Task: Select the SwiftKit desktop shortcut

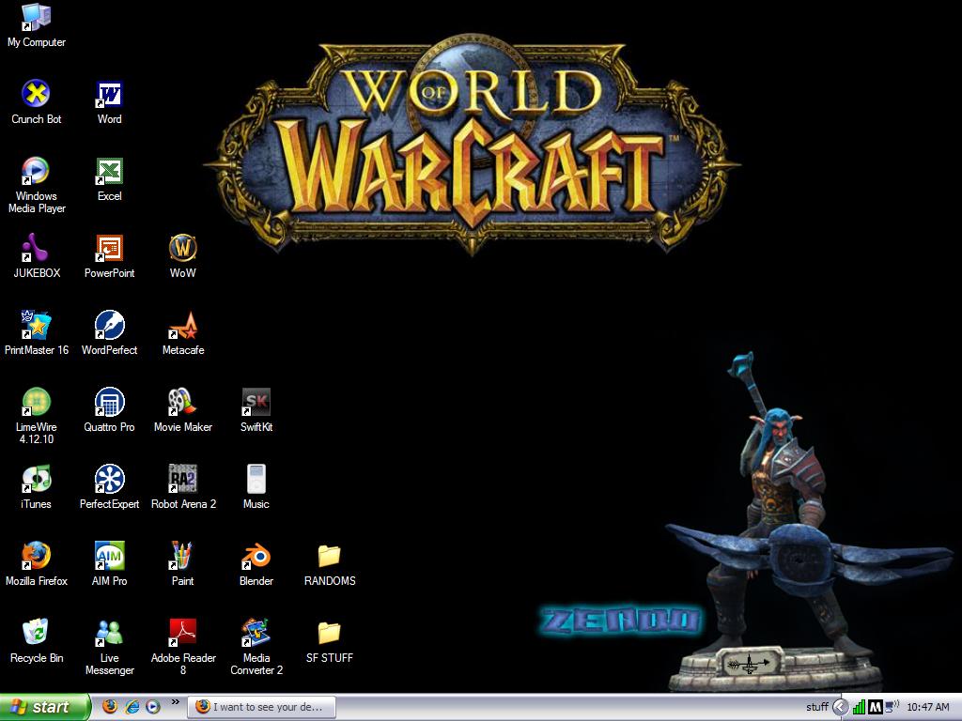Action: 256,403
